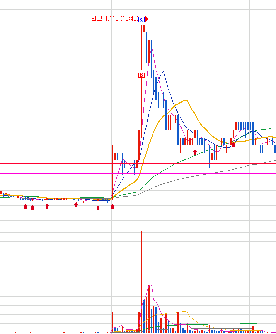The width and height of the screenshot is (276, 334).
Task: Select the blue S sell marker
Action: coord(141,21)
